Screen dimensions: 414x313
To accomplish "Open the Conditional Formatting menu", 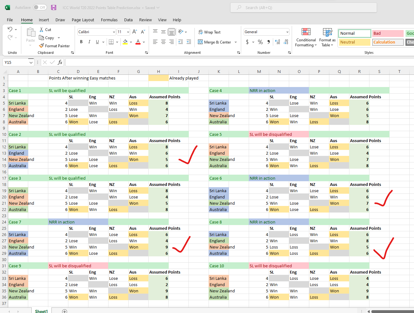I will tap(306, 37).
